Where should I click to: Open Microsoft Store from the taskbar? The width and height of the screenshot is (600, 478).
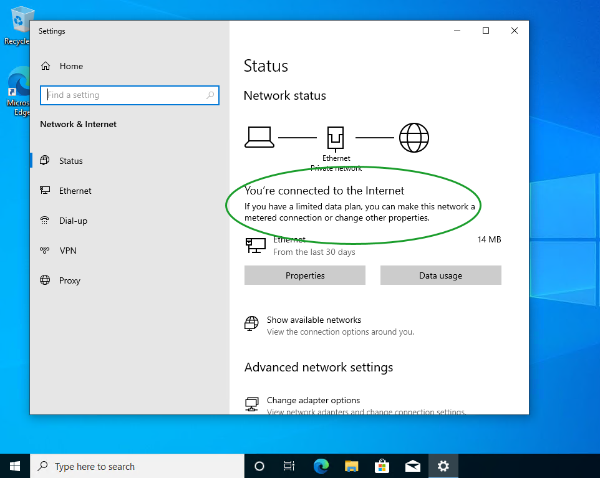pyautogui.click(x=382, y=466)
